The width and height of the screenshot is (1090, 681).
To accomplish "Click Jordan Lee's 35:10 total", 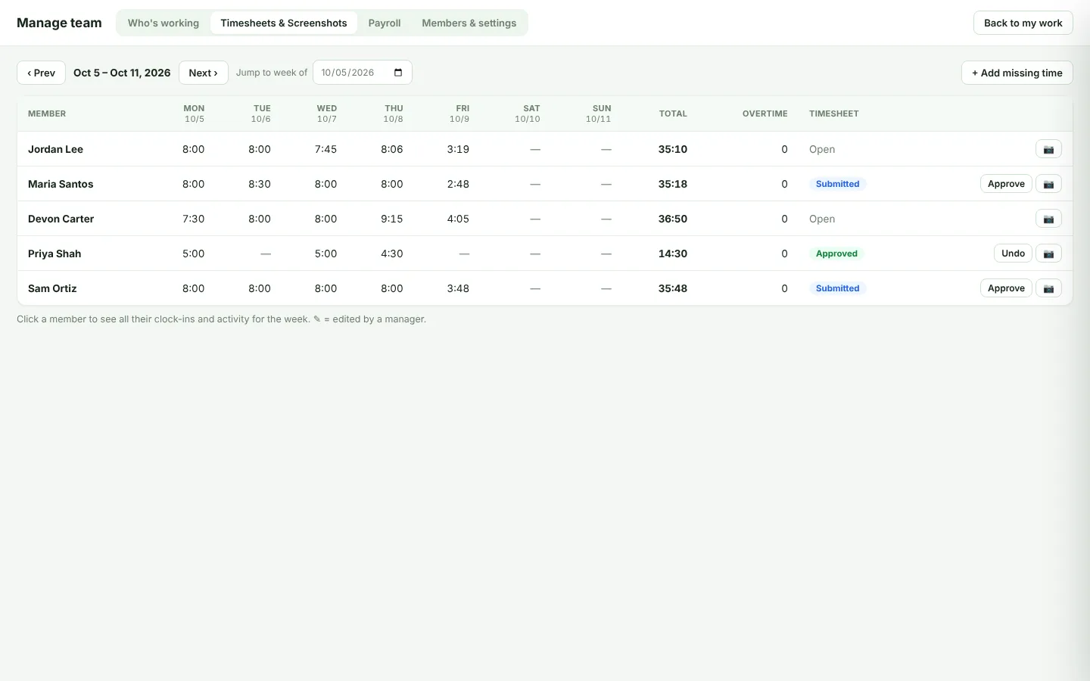I will coord(673,149).
